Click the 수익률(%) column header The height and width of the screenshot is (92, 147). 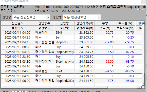click(x=125, y=23)
